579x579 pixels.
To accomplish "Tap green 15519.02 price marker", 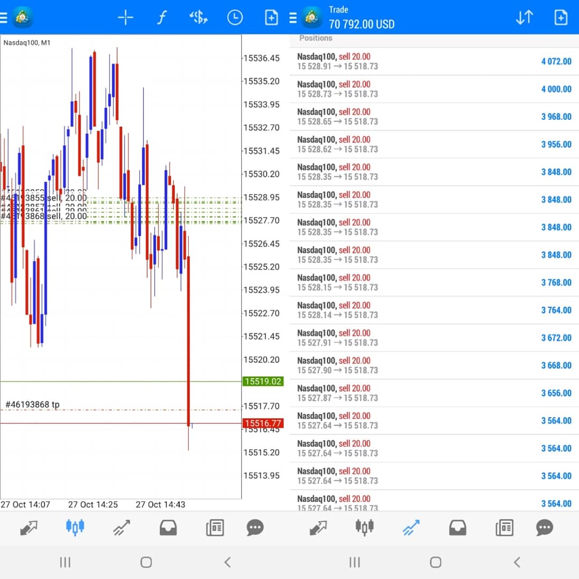I will pos(263,382).
